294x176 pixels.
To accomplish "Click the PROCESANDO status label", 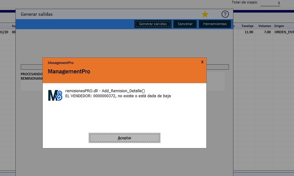I will (x=31, y=74).
